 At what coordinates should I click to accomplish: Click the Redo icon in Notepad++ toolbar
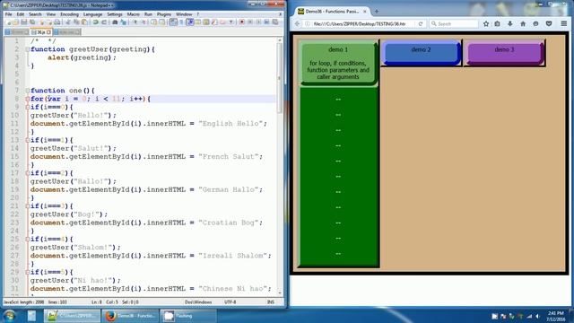(x=104, y=22)
